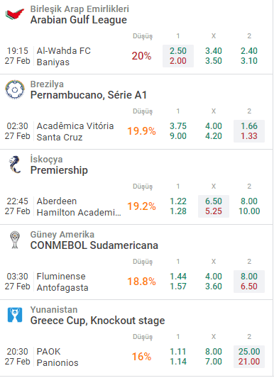Viewport: 274px width, 378px height.
Task: Open the CONMEBOL Sudamericana competition link
Action: [94, 245]
